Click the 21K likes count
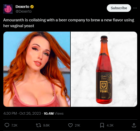Screen dimensions: 140x131 click(x=78, y=125)
